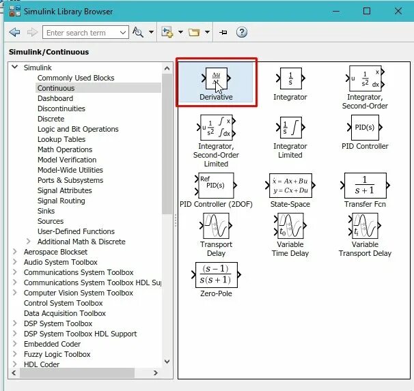Select Commonly Used Blocks library
This screenshot has width=414, height=391.
[76, 78]
